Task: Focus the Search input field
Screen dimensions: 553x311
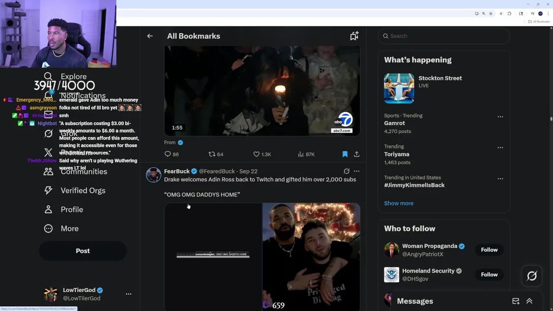Action: point(444,36)
